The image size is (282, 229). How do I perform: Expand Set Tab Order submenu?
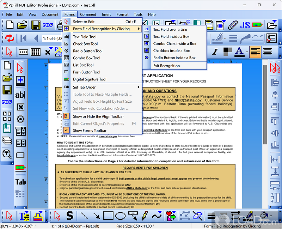102,87
